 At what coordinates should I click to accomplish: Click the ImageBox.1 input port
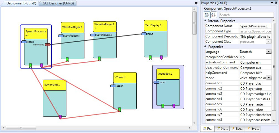click(x=157, y=82)
